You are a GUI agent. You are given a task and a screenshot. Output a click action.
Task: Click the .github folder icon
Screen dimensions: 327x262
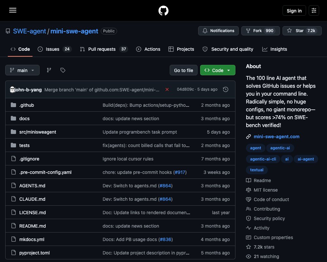tap(13, 105)
